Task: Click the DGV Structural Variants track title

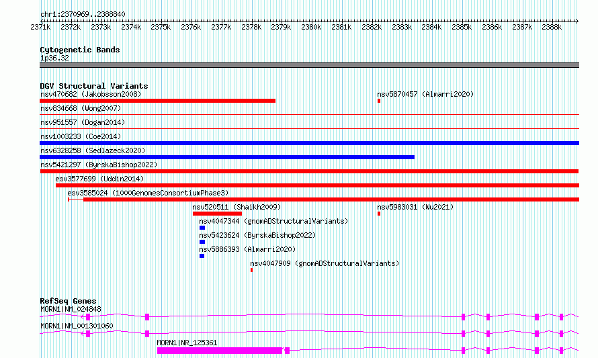Action: tap(94, 86)
